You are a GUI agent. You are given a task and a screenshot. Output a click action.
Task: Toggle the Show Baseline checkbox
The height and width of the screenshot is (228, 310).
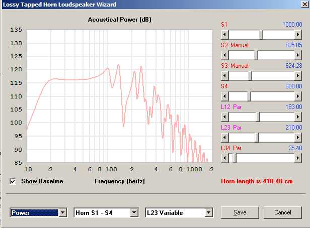pyautogui.click(x=13, y=181)
